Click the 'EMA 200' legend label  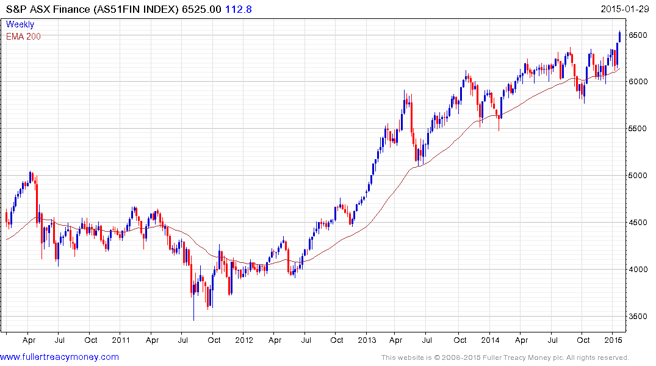(x=23, y=37)
